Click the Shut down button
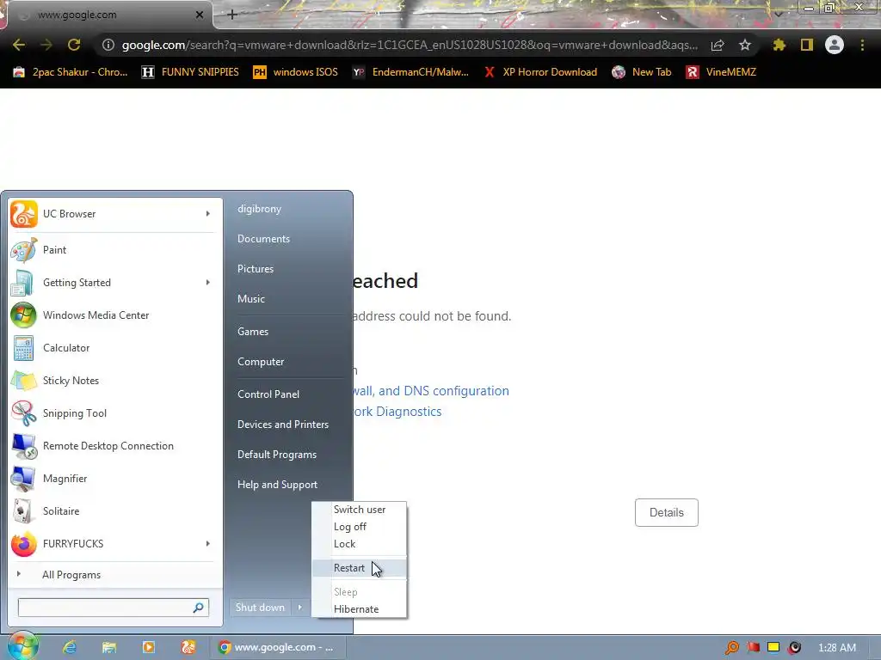Screen dimensions: 881x660 pos(260,608)
